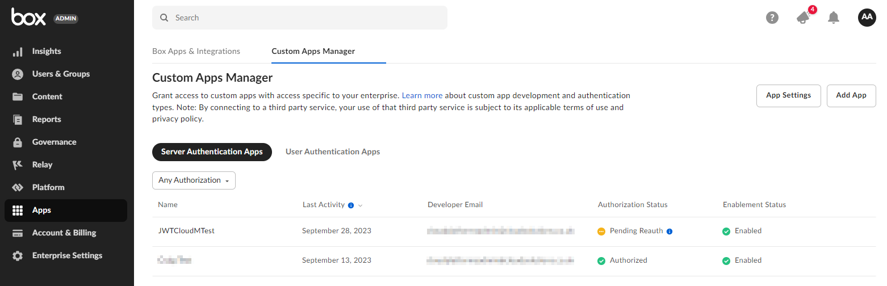
Task: Click the September 13, 2023 date cell
Action: [337, 260]
